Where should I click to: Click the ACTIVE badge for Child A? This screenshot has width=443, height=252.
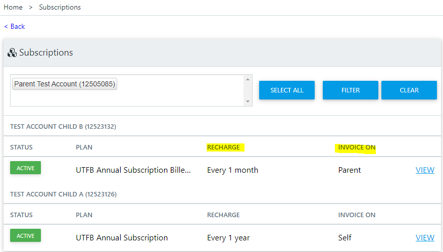[x=25, y=236]
